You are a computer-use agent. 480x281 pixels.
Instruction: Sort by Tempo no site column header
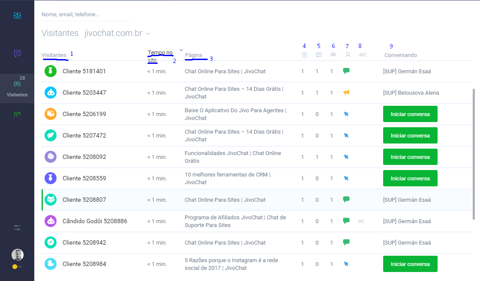[x=160, y=56]
